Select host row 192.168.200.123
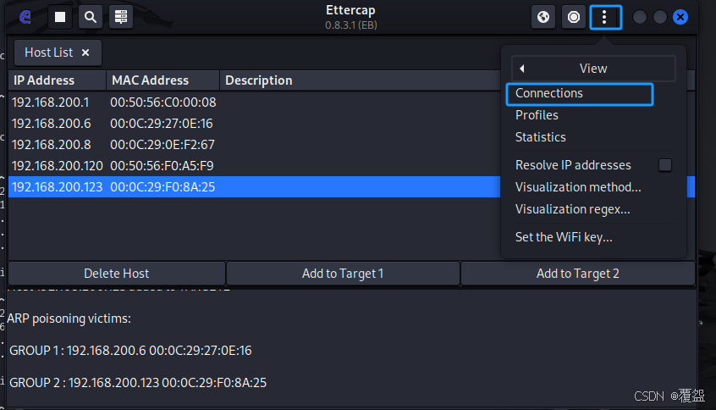This screenshot has height=410, width=716. tap(255, 187)
